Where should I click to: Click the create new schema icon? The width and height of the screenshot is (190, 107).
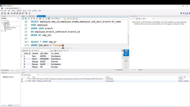(x=12, y=13)
